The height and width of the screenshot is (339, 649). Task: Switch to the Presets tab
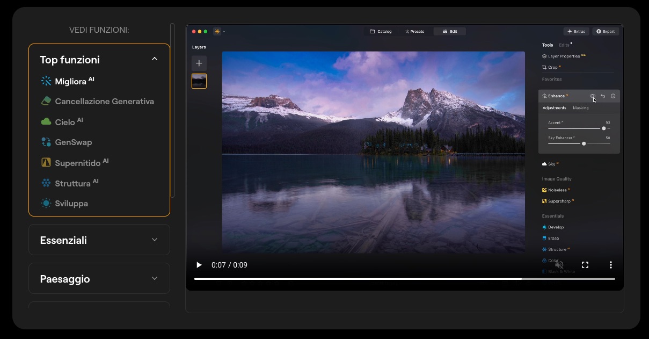coord(414,31)
